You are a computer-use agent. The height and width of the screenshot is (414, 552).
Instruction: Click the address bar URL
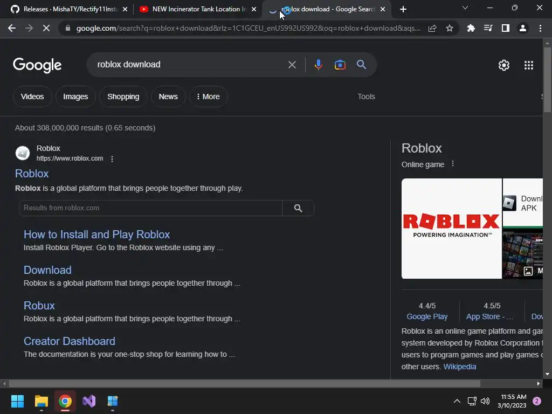pyautogui.click(x=248, y=28)
